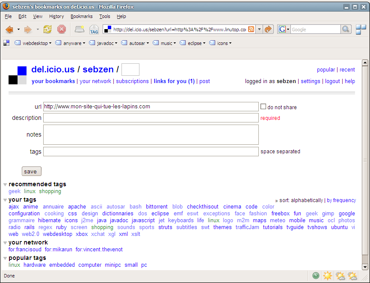Open the webdesktop bookmarks folder
Viewport: 370px width, 283px height.
33,43
